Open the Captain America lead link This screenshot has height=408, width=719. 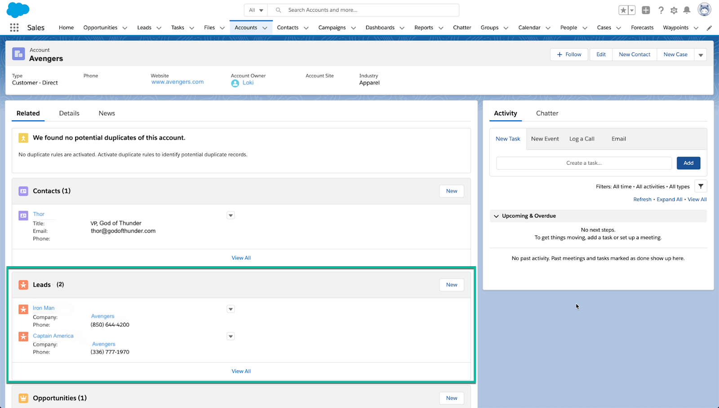click(x=53, y=336)
